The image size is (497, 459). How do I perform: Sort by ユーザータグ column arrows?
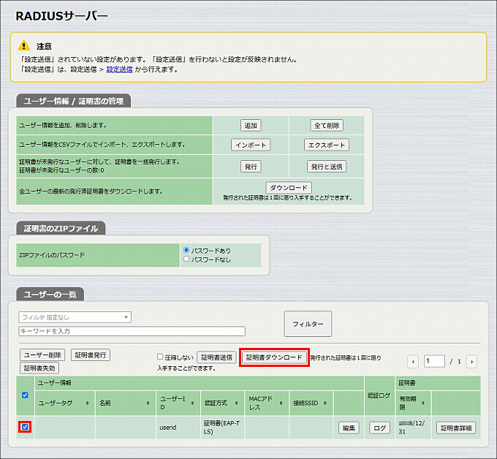87,403
